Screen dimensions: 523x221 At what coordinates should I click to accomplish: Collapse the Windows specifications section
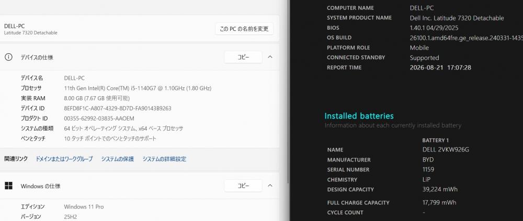[x=270, y=185]
